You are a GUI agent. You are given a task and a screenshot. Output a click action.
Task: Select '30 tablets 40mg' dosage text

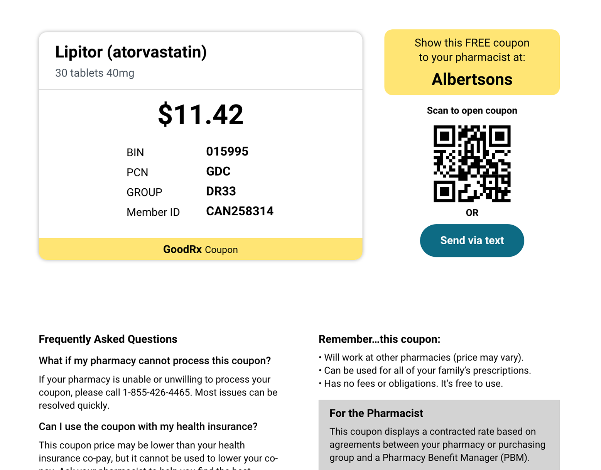(95, 73)
